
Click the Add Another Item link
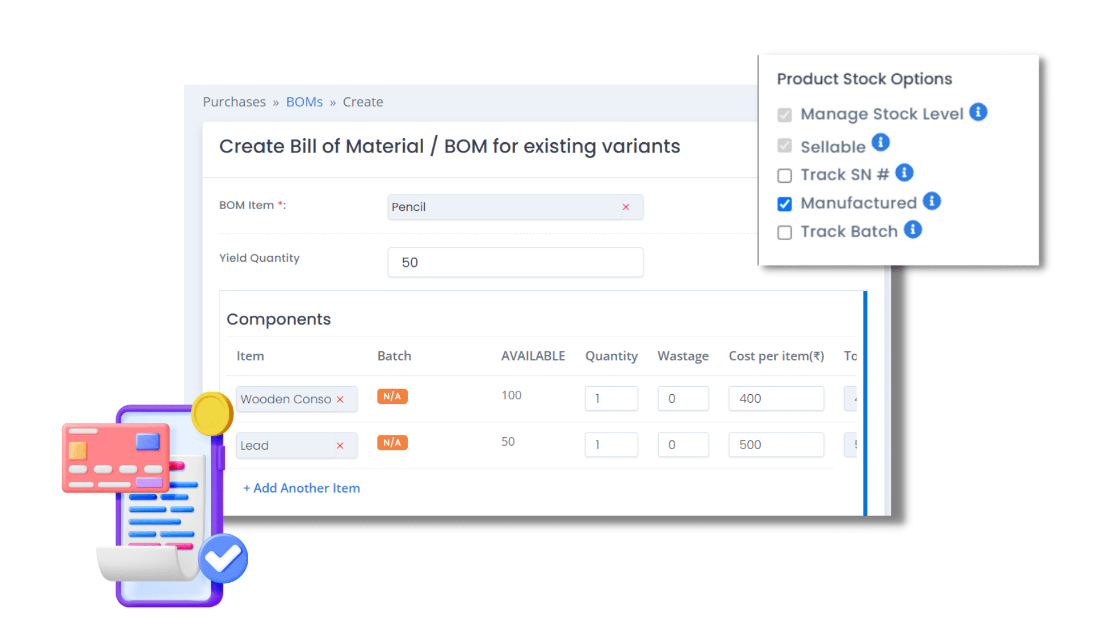point(301,488)
